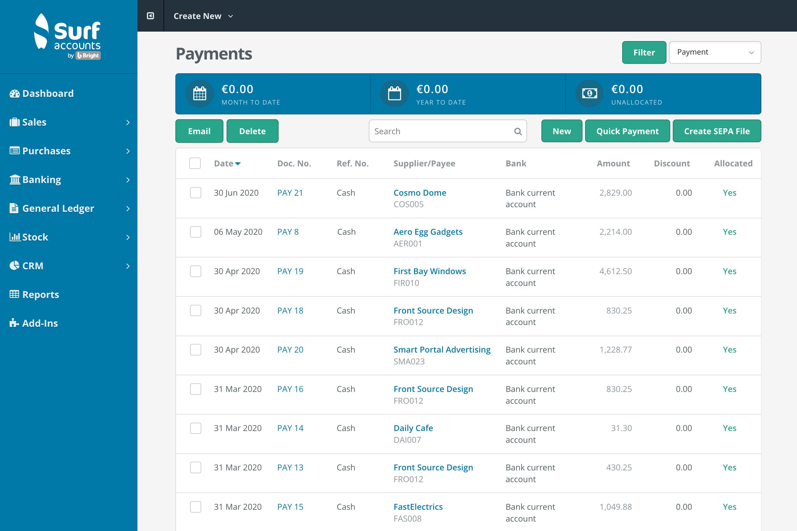The height and width of the screenshot is (531, 797).
Task: Open the Stock bar-chart icon
Action: [x=14, y=237]
